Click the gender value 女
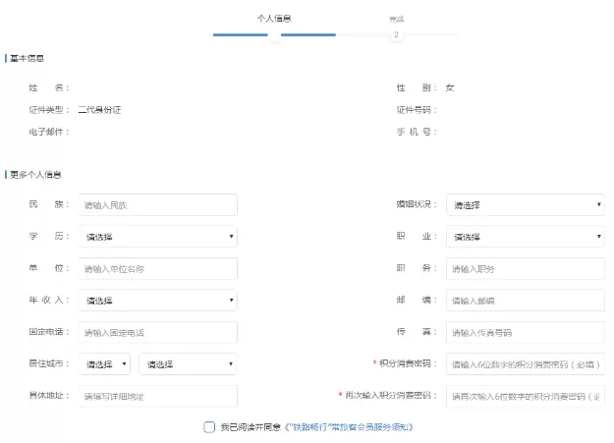This screenshot has height=443, width=614. click(450, 87)
